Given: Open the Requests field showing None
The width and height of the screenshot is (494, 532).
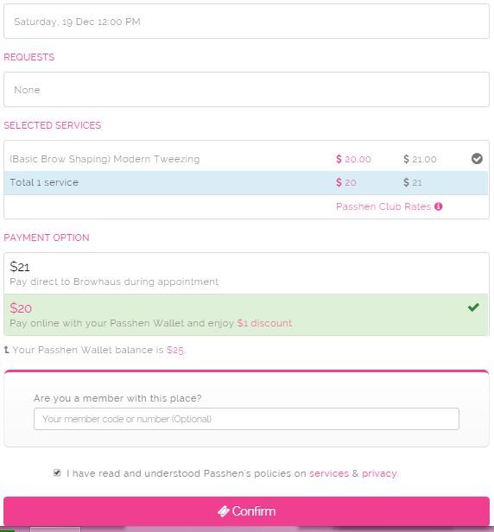Looking at the screenshot, I should [x=246, y=90].
